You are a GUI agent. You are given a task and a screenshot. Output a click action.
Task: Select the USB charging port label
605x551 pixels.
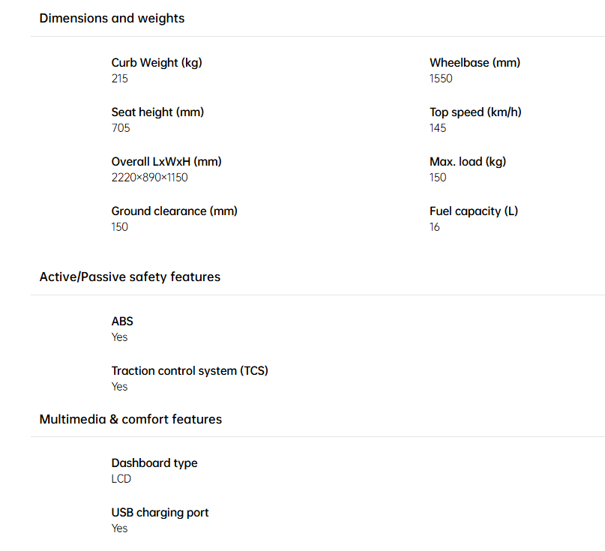click(160, 513)
